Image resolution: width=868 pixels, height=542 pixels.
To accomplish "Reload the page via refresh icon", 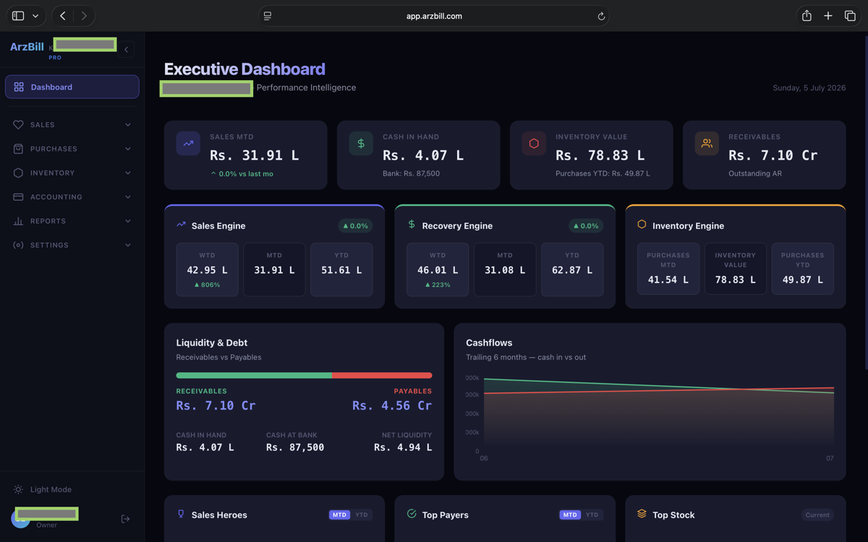I will (x=601, y=16).
